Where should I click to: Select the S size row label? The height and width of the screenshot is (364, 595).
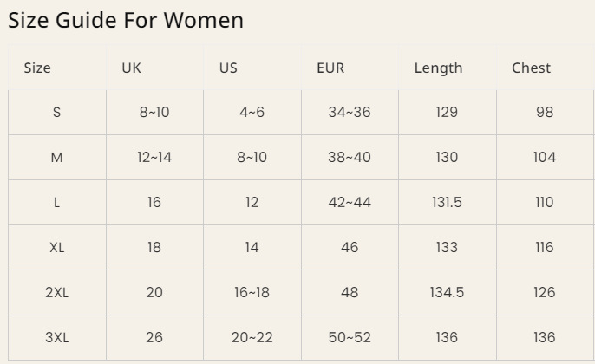tap(57, 113)
